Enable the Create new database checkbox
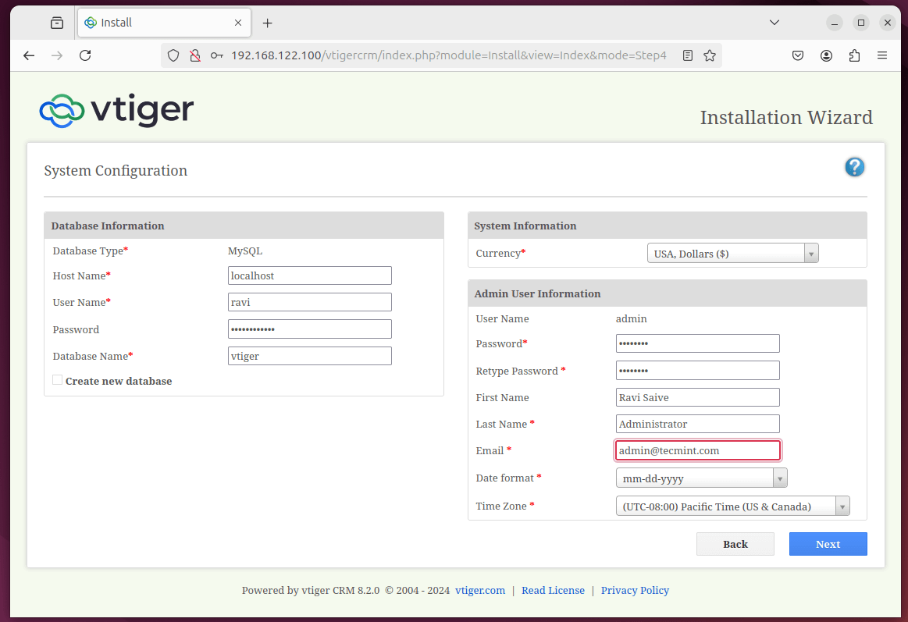 click(x=57, y=379)
